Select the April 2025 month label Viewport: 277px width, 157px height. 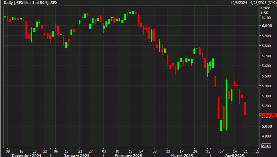pyautogui.click(x=234, y=155)
